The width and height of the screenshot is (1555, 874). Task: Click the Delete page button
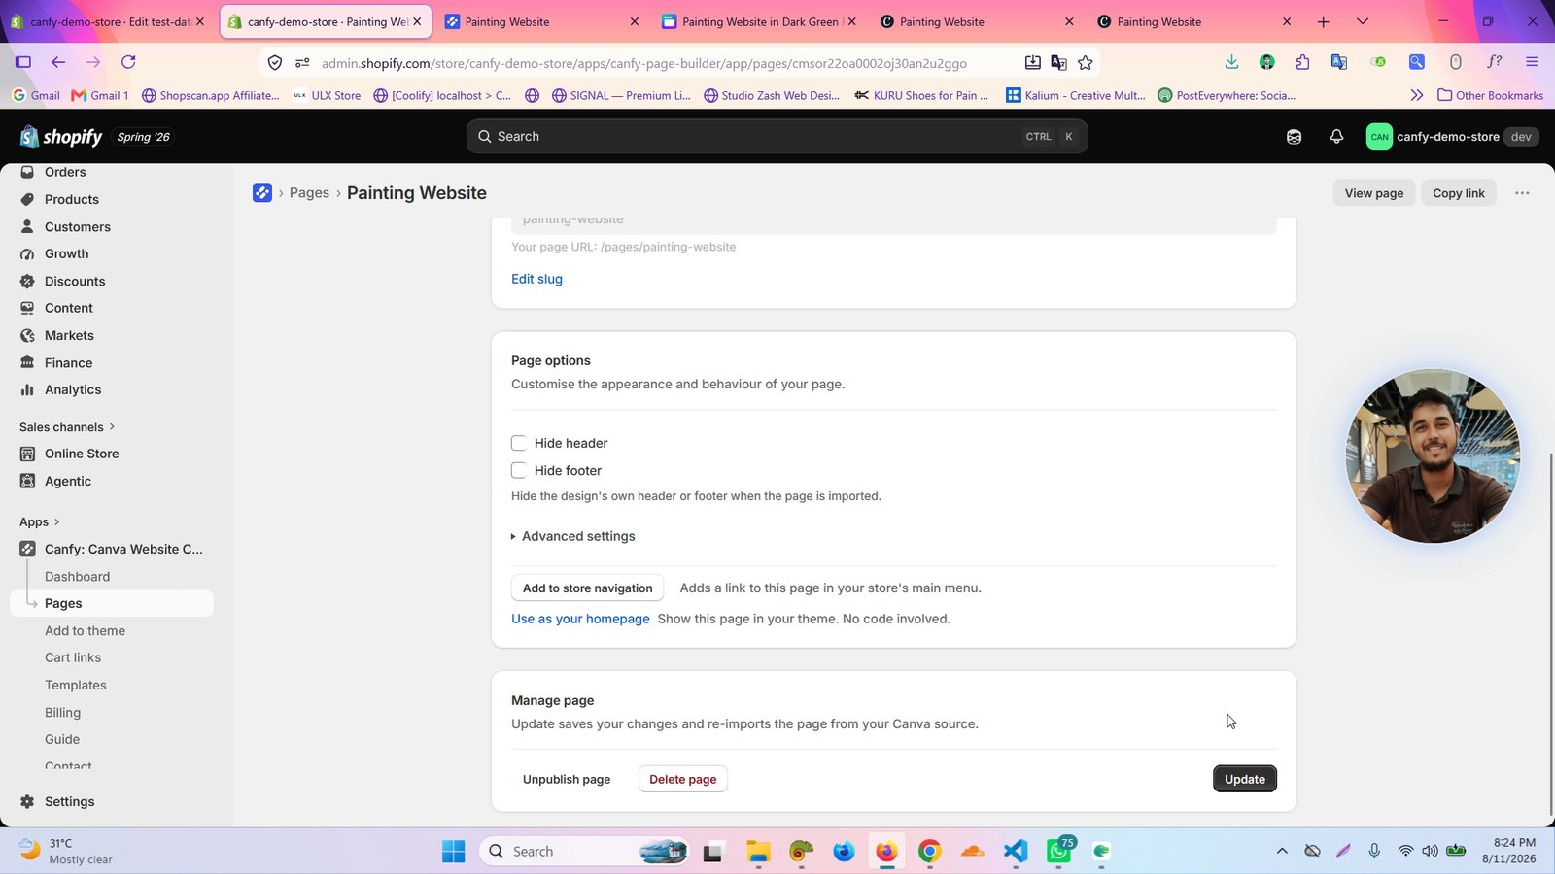pos(683,779)
